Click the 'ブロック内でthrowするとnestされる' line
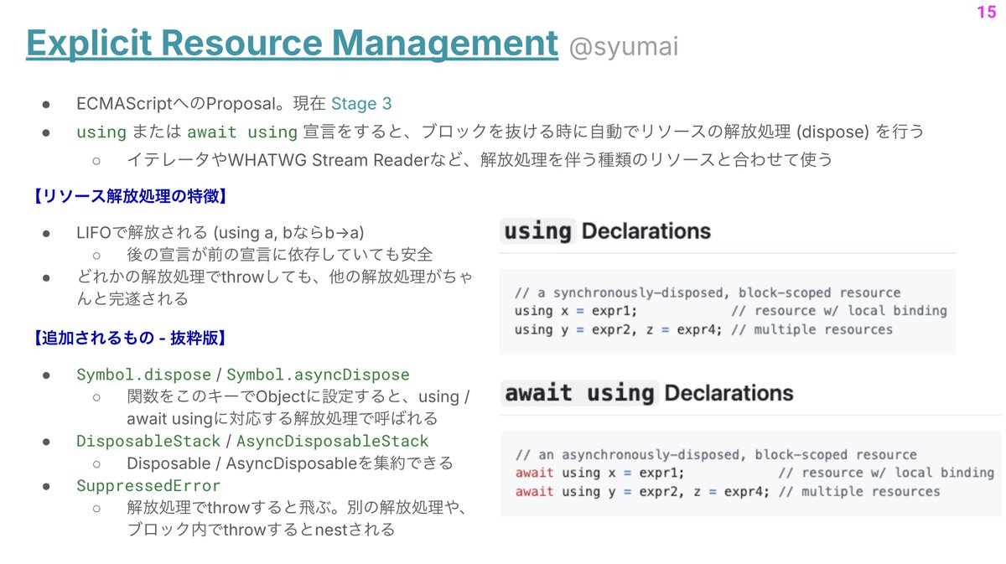The height and width of the screenshot is (564, 1006). click(260, 530)
